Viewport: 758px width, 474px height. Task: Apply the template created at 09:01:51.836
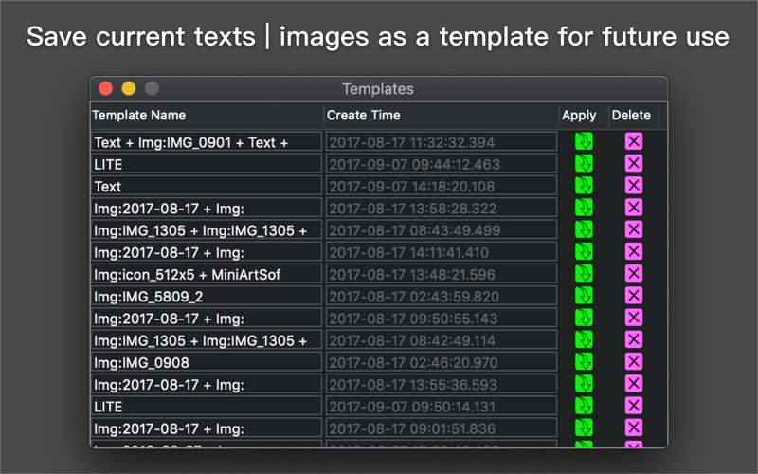pyautogui.click(x=584, y=428)
